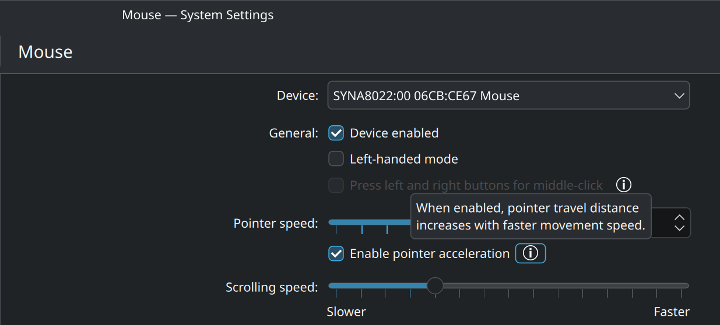Click the Scrolling speed: label
The image size is (720, 325).
click(272, 287)
